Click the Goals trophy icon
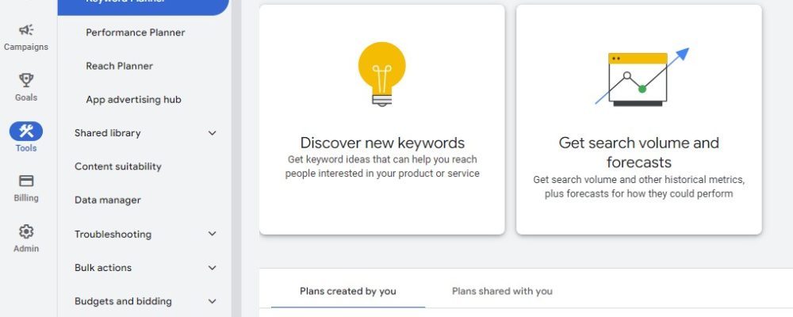Viewport: 793px width, 317px height. pyautogui.click(x=26, y=80)
